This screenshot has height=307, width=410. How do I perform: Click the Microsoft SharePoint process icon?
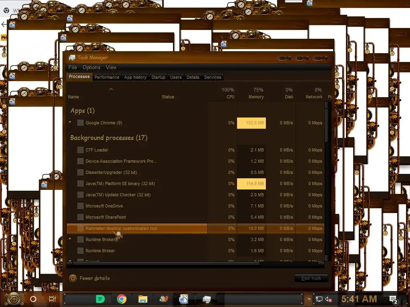tap(80, 217)
